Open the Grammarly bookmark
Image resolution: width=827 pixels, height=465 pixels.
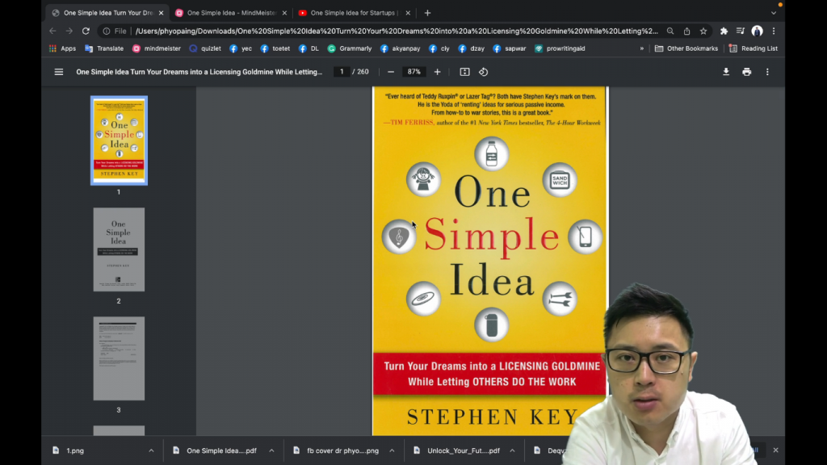pos(349,48)
